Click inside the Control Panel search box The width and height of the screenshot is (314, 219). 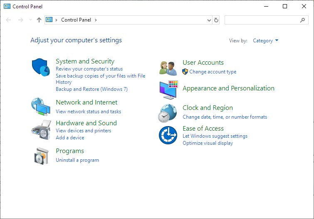click(262, 20)
